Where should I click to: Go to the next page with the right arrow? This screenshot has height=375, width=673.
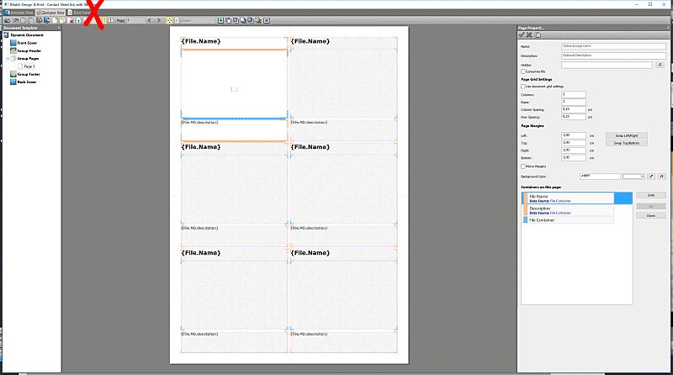point(159,20)
